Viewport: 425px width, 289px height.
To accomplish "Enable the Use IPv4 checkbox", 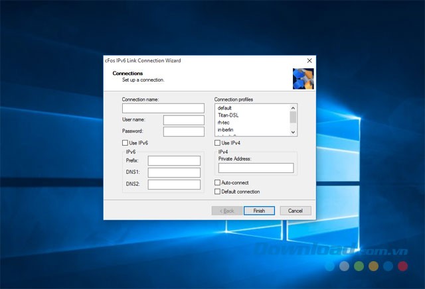I will (x=218, y=143).
